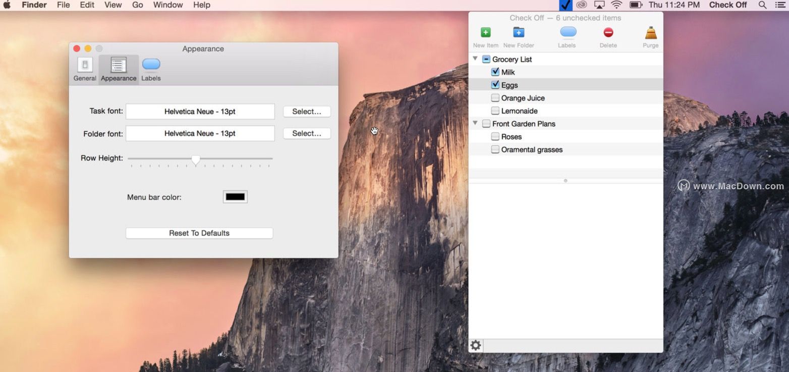
Task: Click Reset To Defaults button
Action: click(199, 233)
